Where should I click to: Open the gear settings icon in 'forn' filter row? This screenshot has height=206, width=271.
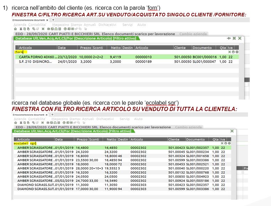(237, 52)
